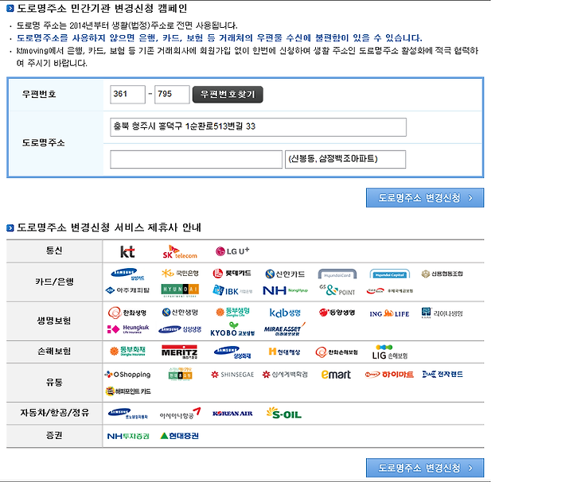The image size is (573, 482).
Task: Click the 라이나생명 logo
Action: pos(442,313)
